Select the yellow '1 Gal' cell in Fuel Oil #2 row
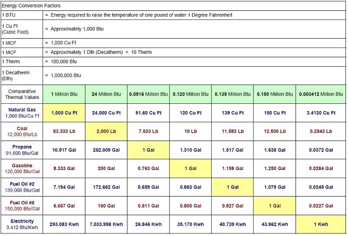 (233, 187)
